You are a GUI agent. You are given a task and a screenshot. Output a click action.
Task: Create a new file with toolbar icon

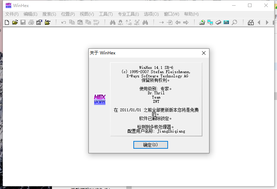[7, 22]
